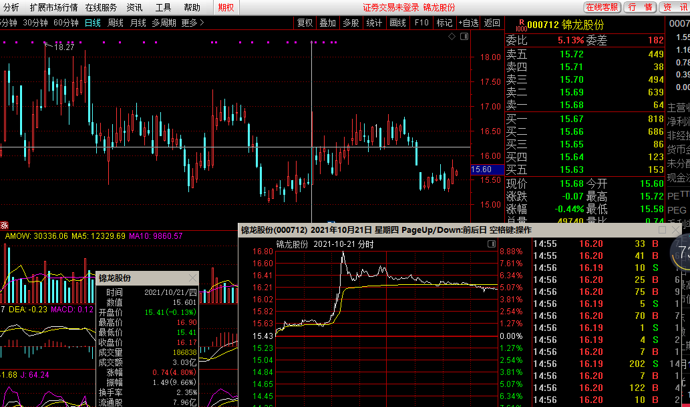690x407 pixels.
Task: Open F10 company information
Action: point(421,23)
